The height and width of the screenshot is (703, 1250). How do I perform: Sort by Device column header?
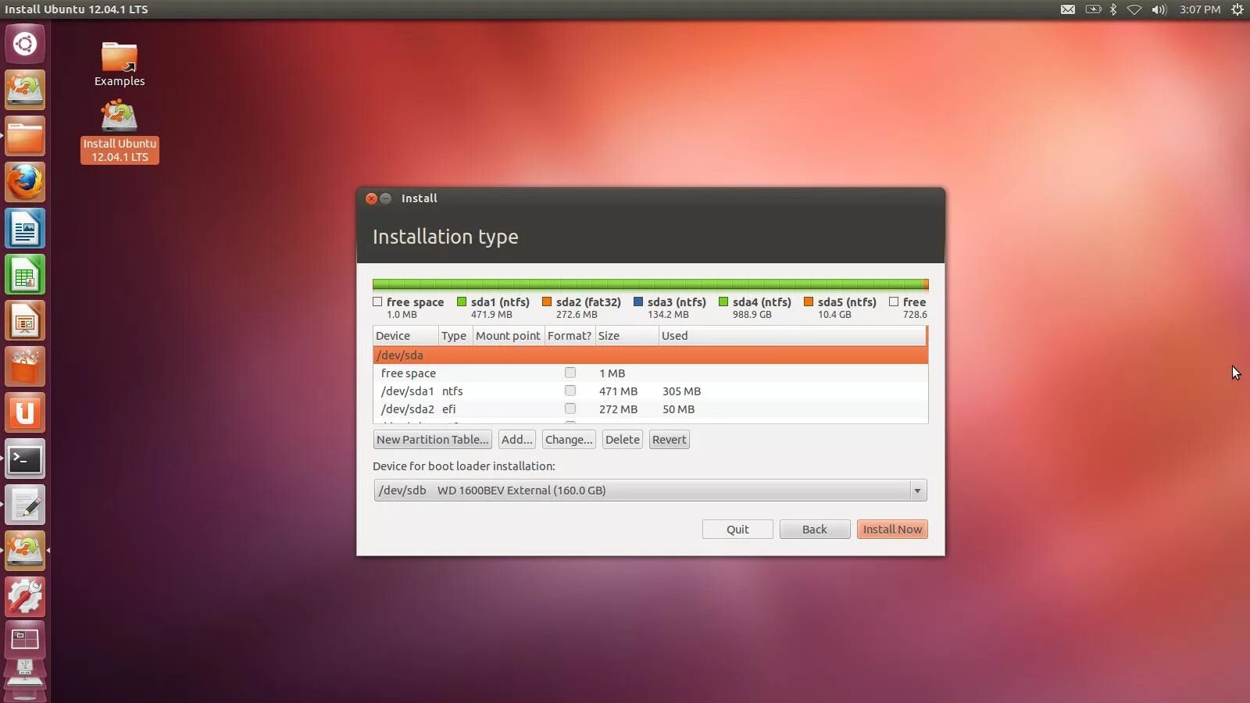[405, 336]
